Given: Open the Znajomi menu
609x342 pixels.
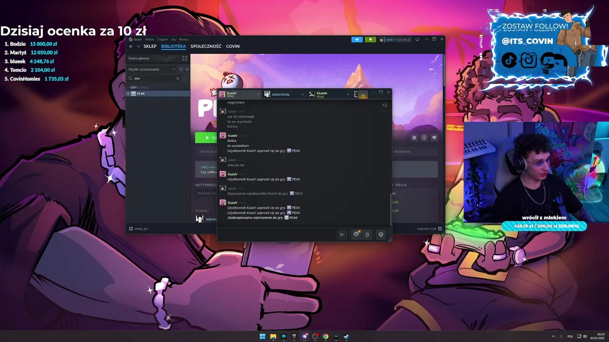Looking at the screenshot, I should click(x=163, y=39).
